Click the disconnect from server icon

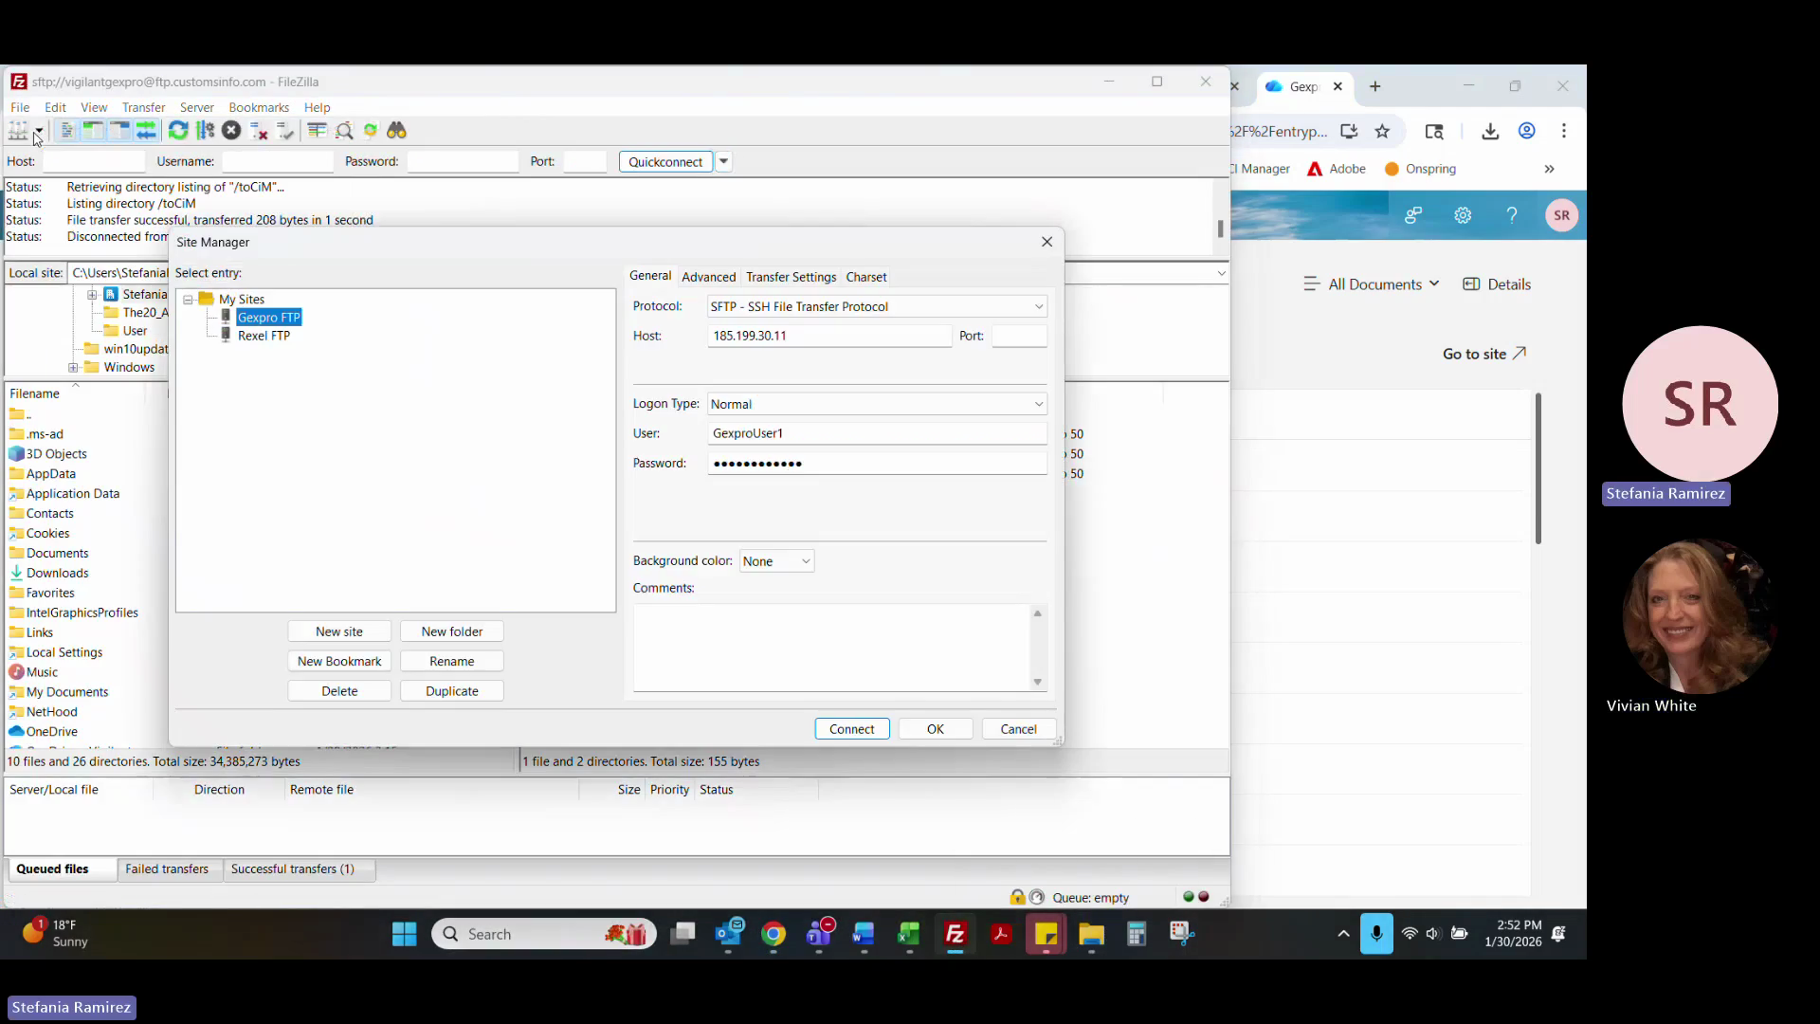click(x=258, y=131)
